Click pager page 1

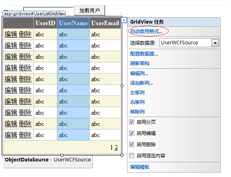(112, 147)
